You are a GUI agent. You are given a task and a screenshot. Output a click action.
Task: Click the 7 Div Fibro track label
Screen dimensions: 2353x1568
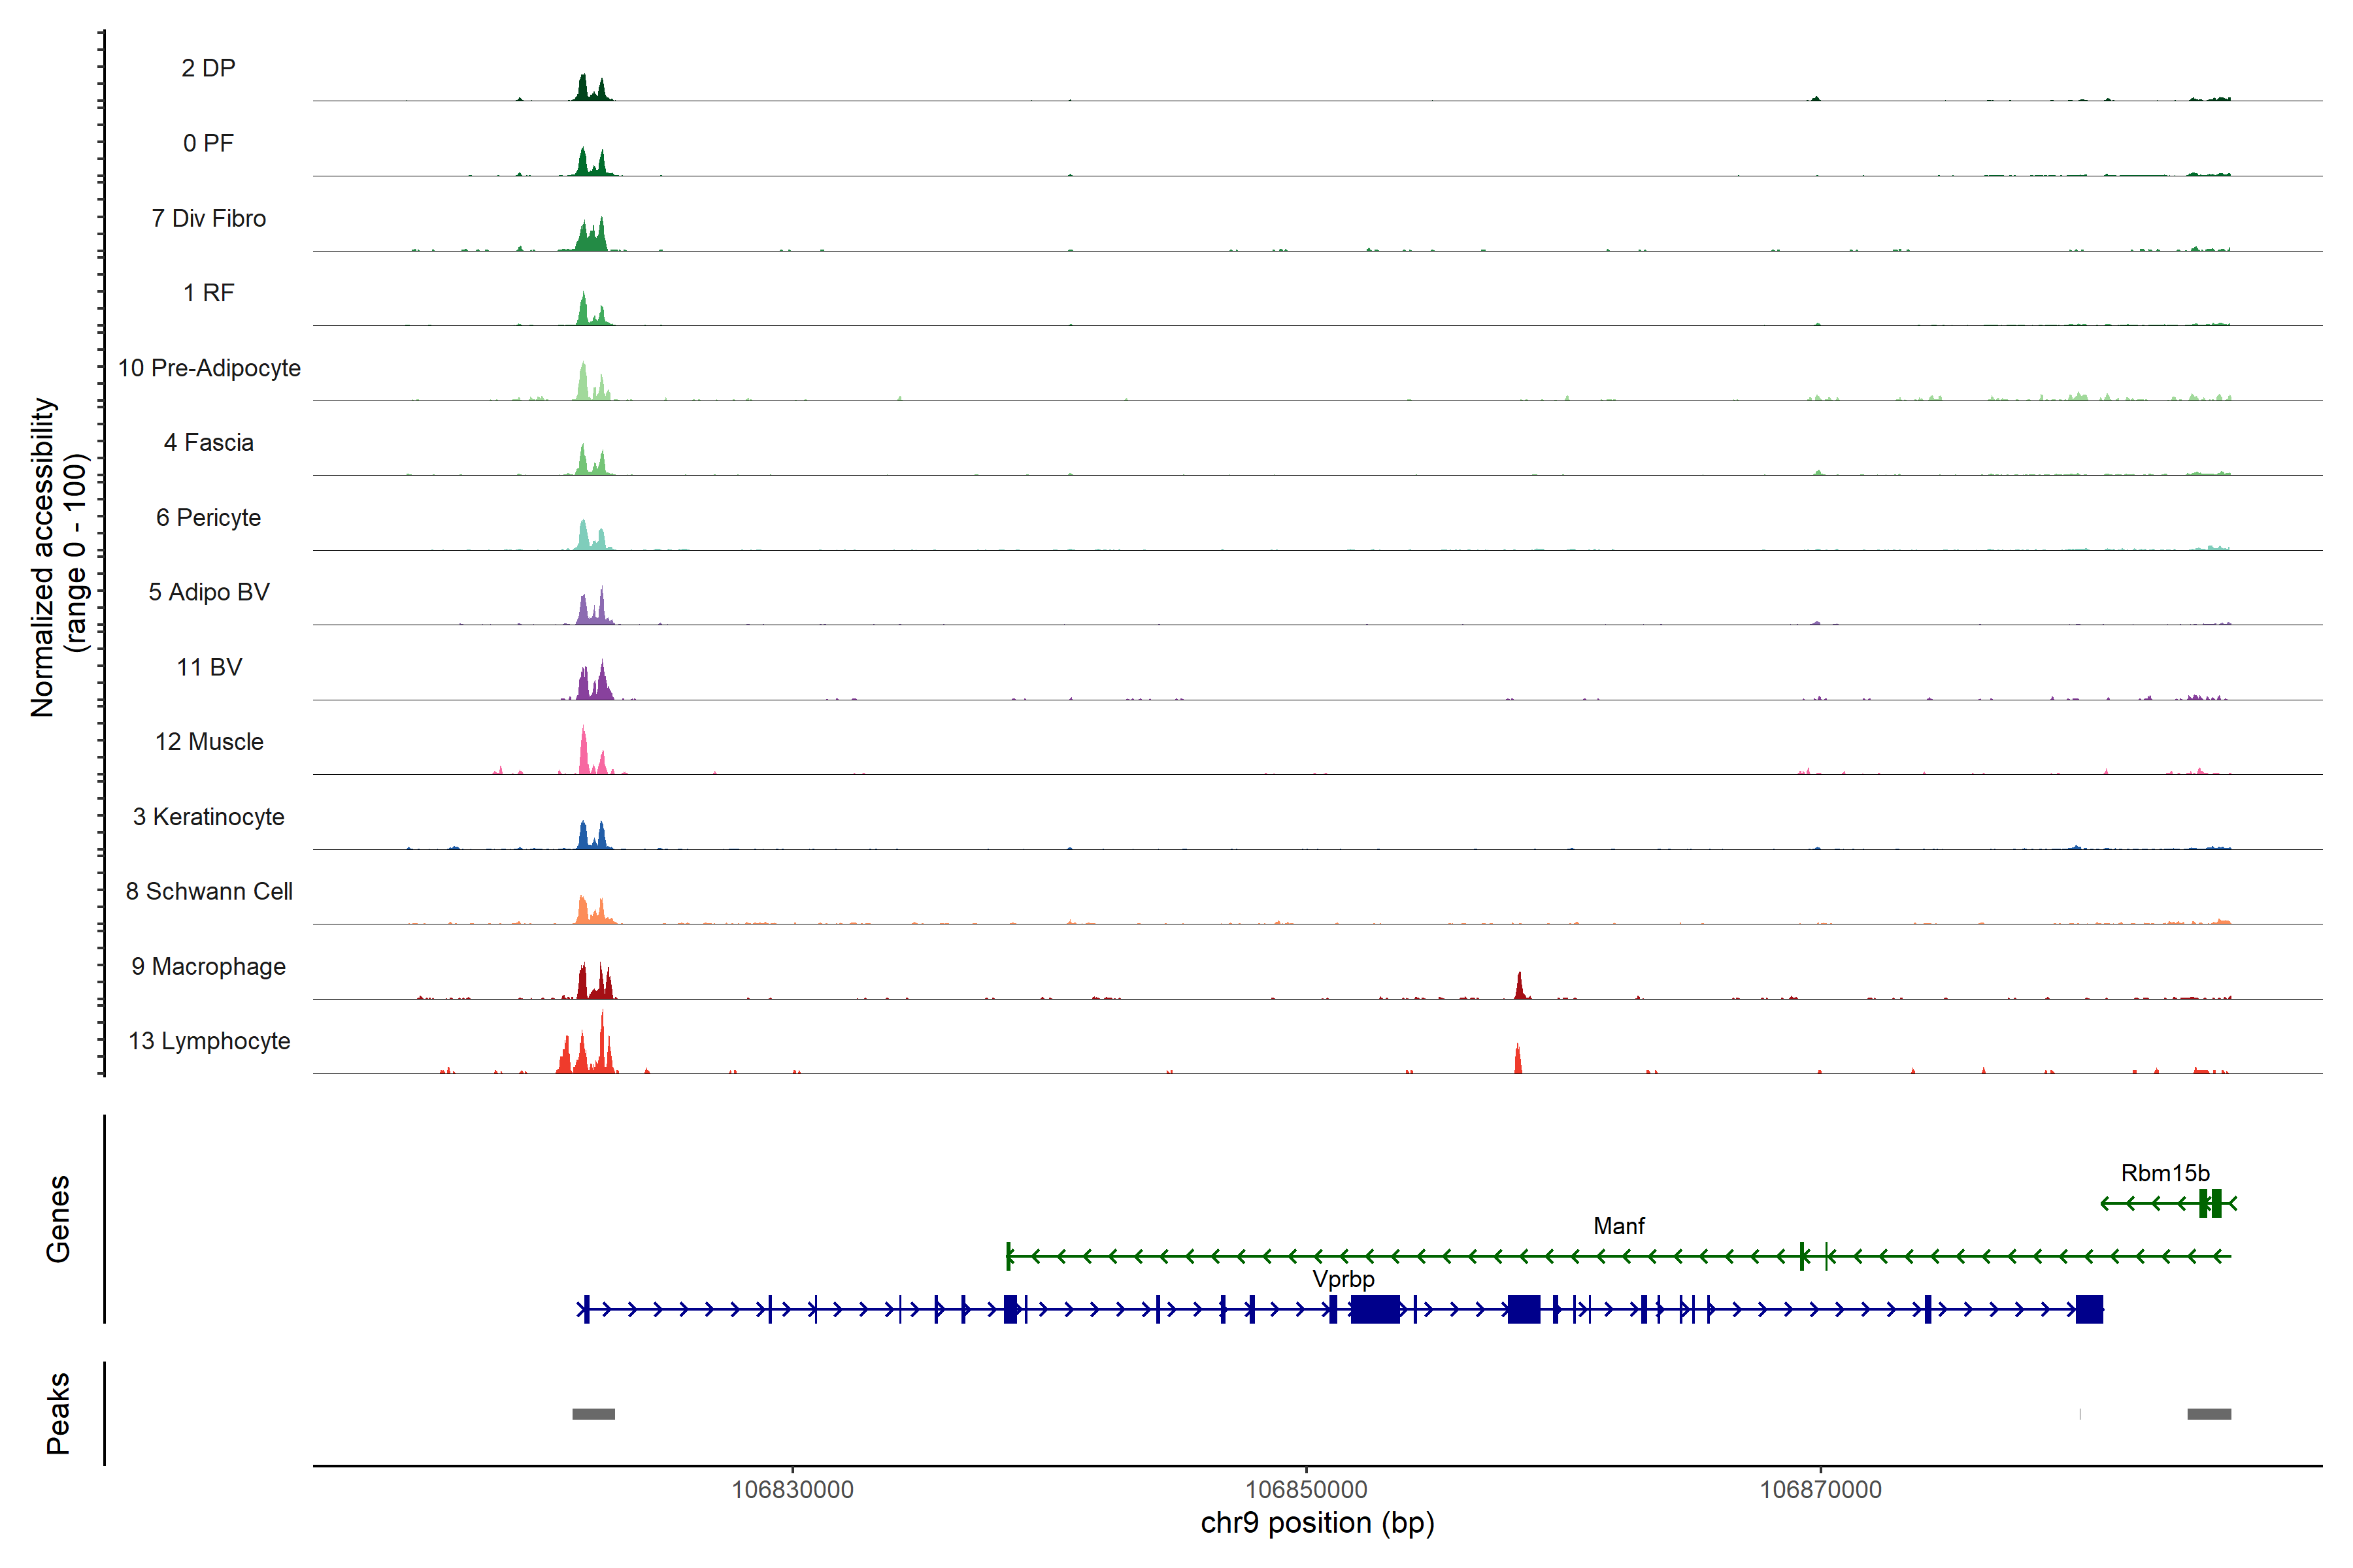click(208, 218)
